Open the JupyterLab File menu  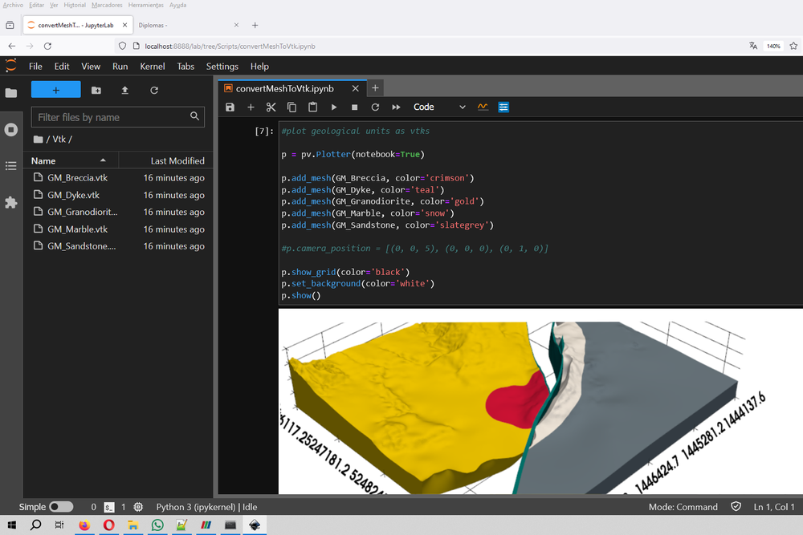(35, 67)
